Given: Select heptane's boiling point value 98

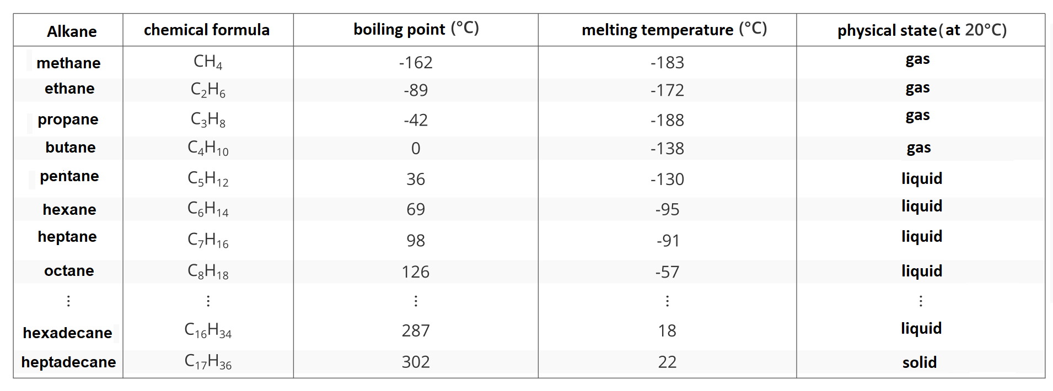Looking at the screenshot, I should (x=416, y=241).
